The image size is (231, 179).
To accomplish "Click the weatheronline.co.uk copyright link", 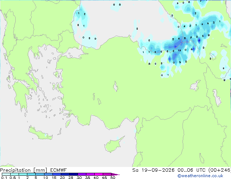I will click(200, 176).
